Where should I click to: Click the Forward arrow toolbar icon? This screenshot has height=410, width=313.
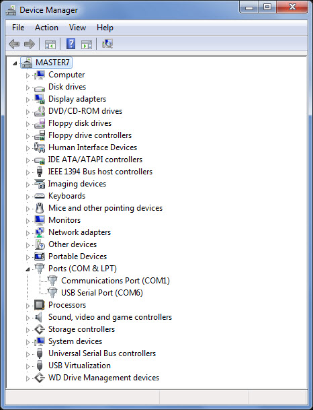click(x=29, y=44)
